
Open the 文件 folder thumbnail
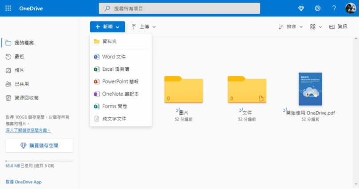(247, 89)
